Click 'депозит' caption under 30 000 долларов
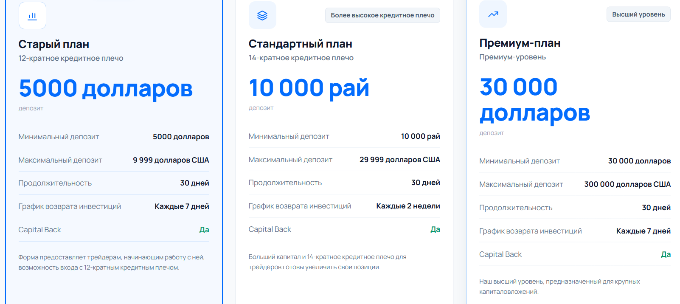The image size is (680, 304). (x=492, y=133)
